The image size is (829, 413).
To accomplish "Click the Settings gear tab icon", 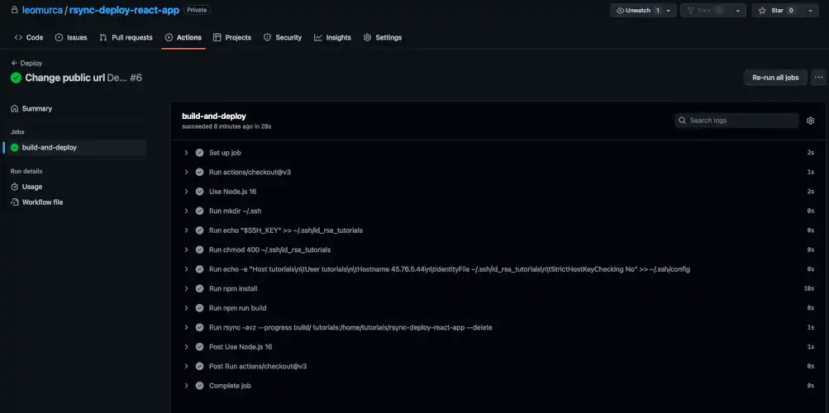I will pos(368,37).
